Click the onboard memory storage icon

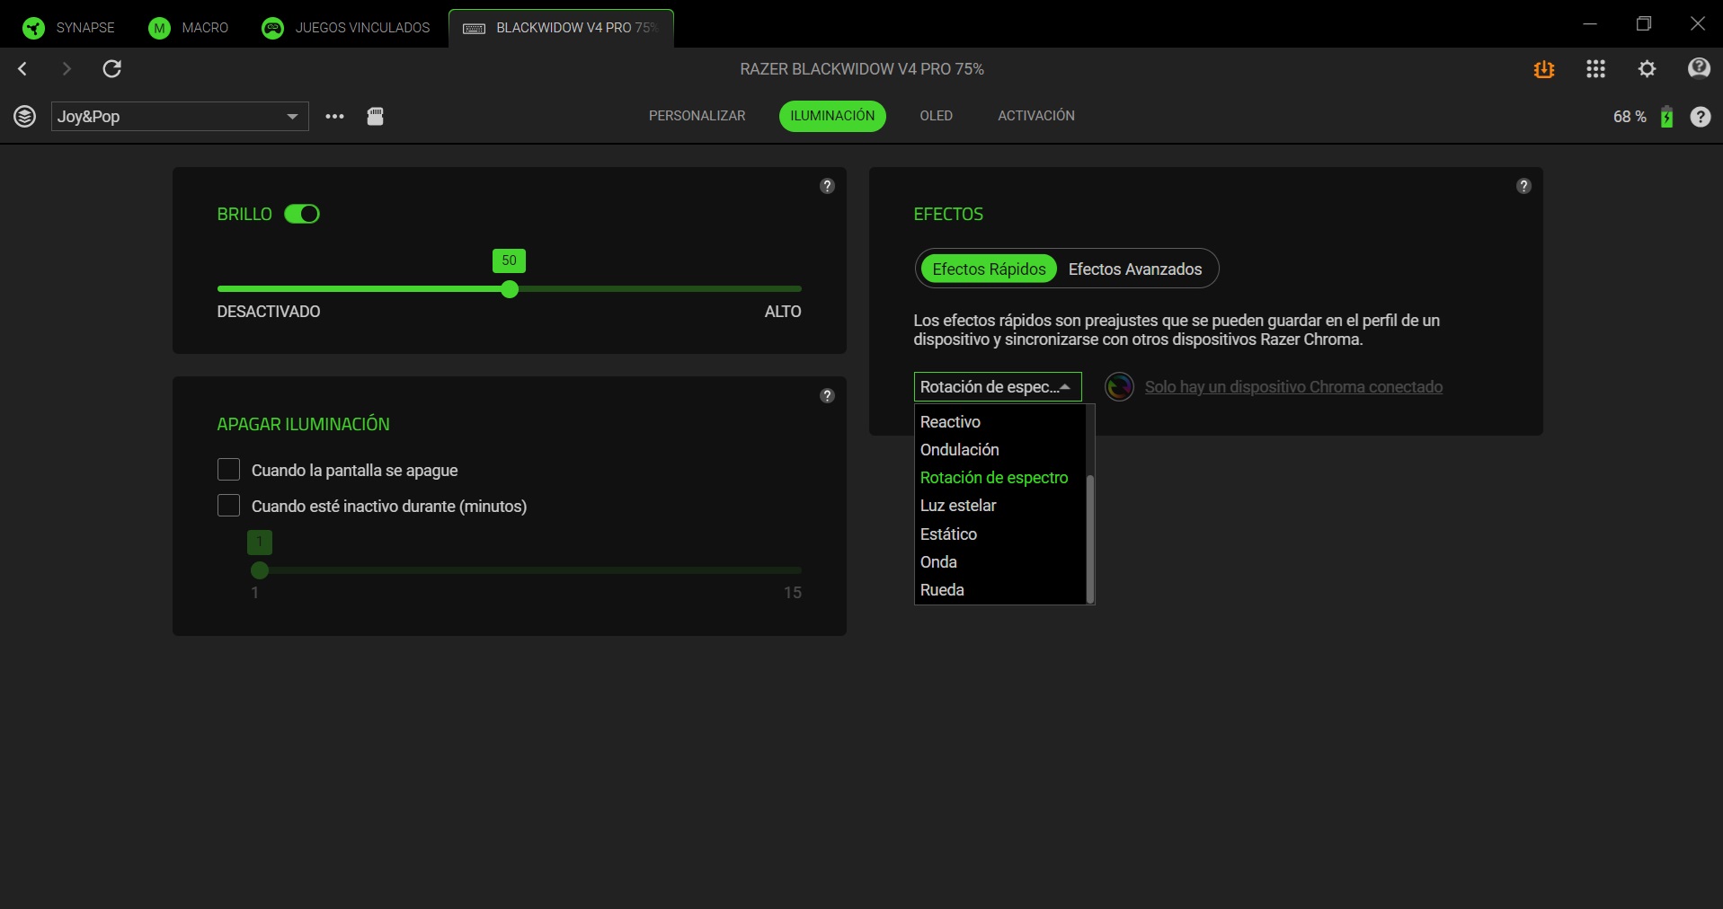pos(376,117)
